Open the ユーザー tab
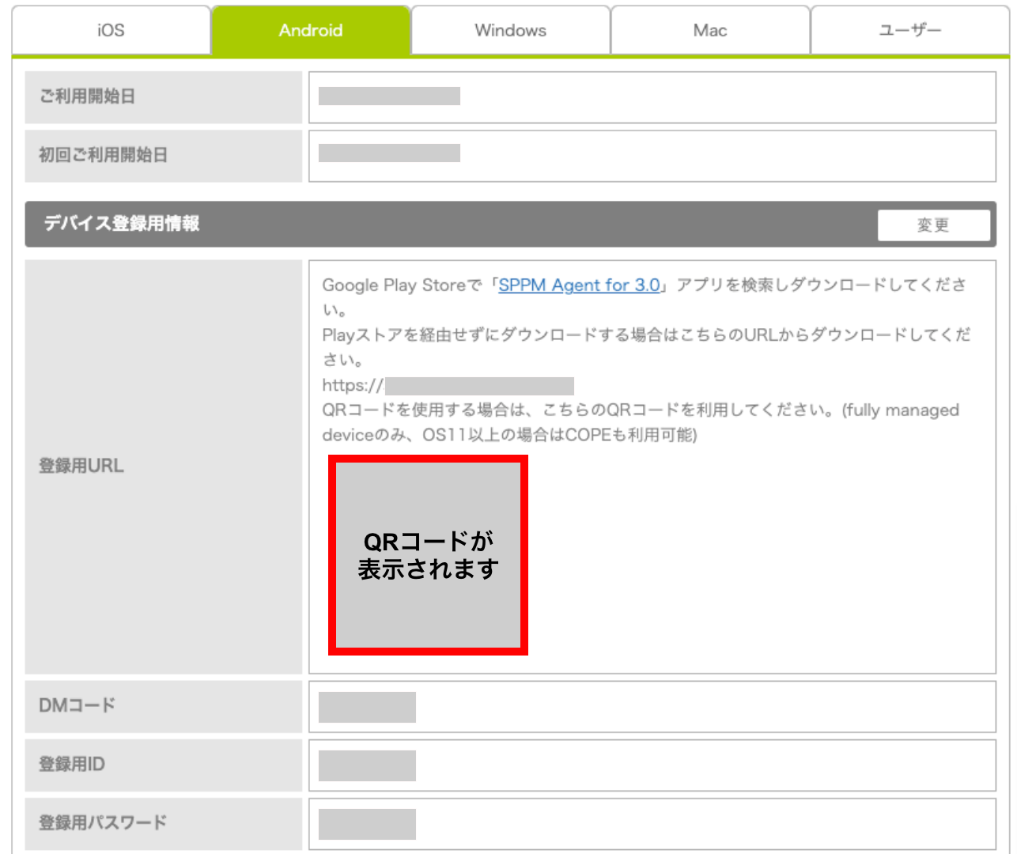Image resolution: width=1017 pixels, height=854 pixels. point(910,31)
